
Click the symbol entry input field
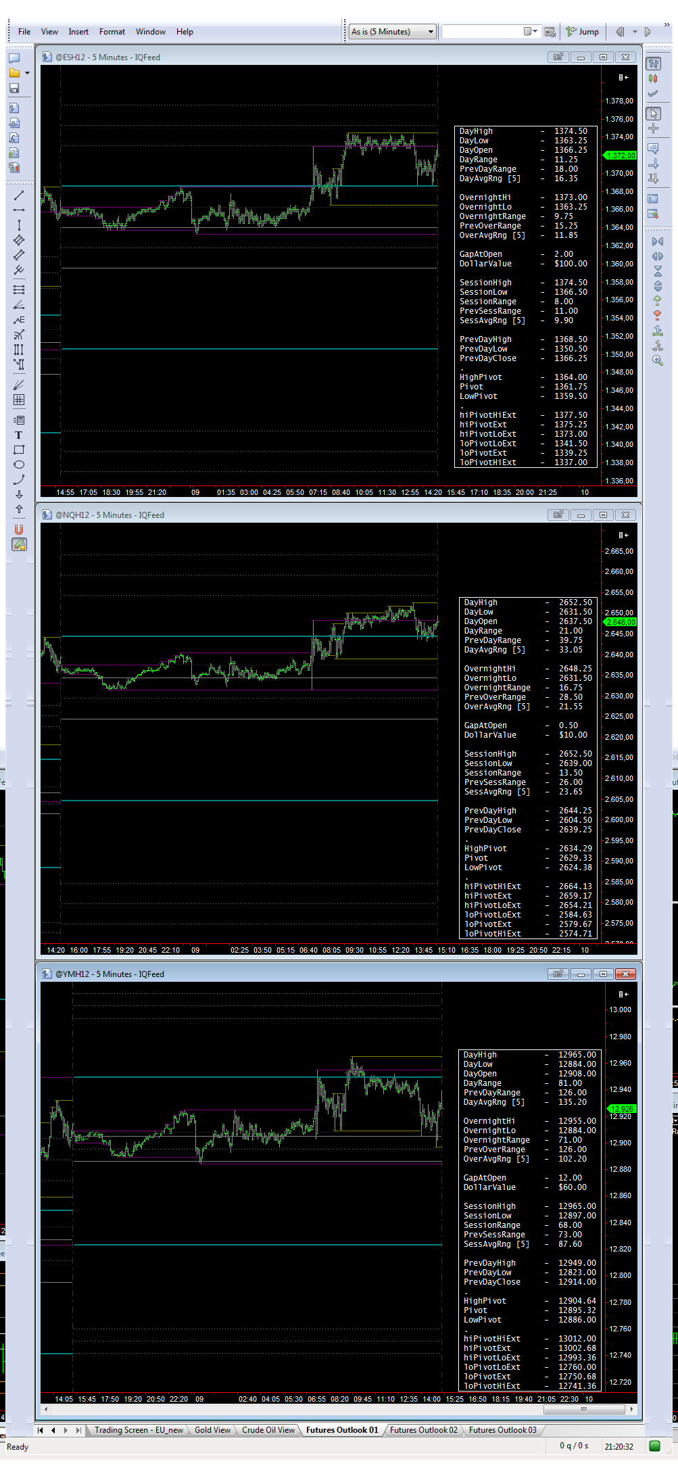click(x=483, y=31)
